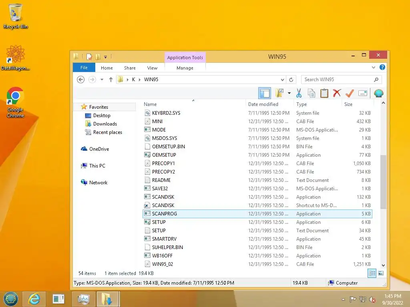
Task: Click the Application Tools contextual tab header
Action: pos(185,58)
